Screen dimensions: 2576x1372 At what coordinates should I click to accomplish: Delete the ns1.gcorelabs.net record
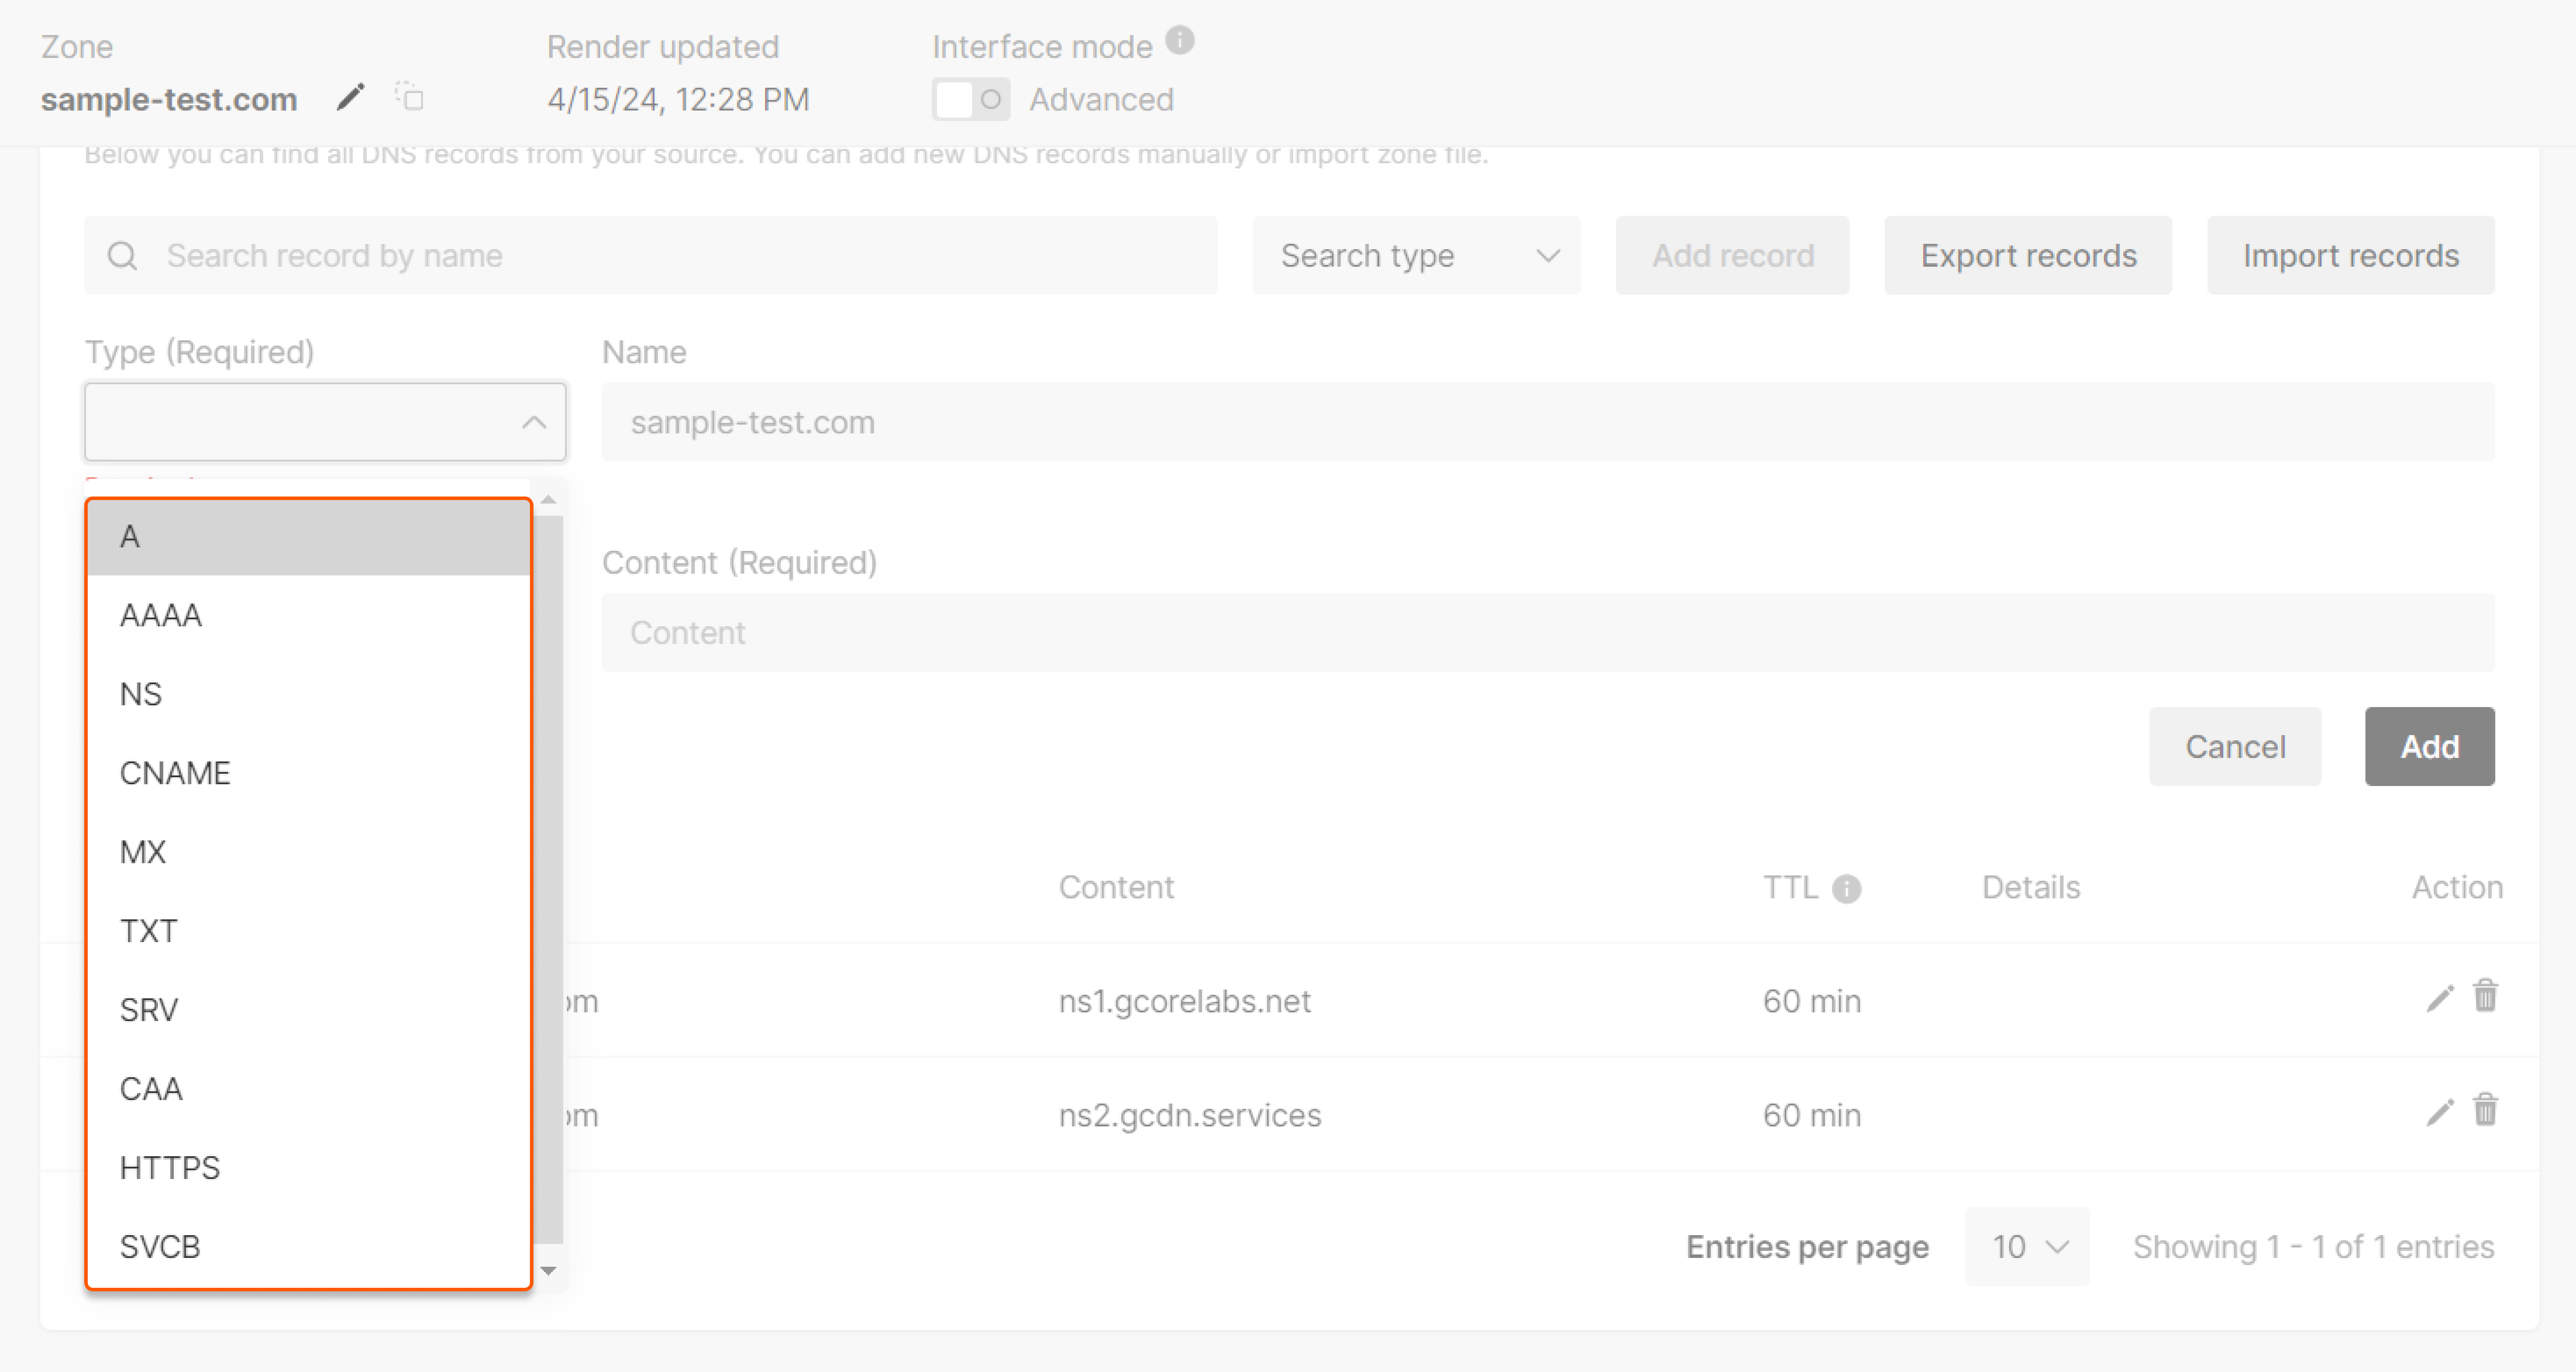[x=2487, y=1000]
